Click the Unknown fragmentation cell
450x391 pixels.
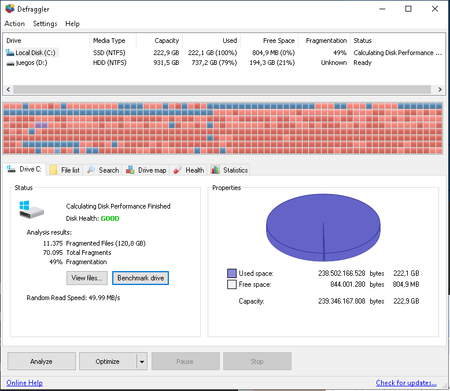[x=334, y=63]
